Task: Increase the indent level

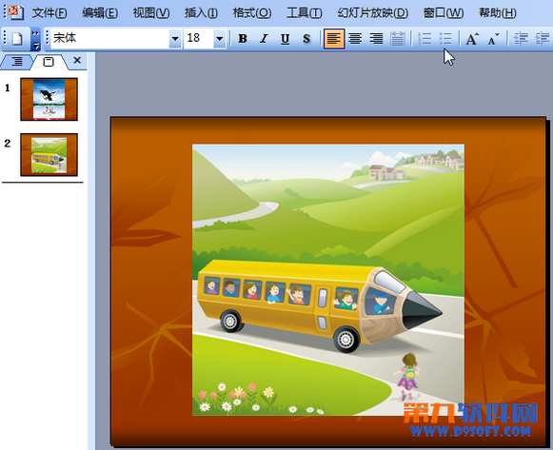Action: point(543,38)
